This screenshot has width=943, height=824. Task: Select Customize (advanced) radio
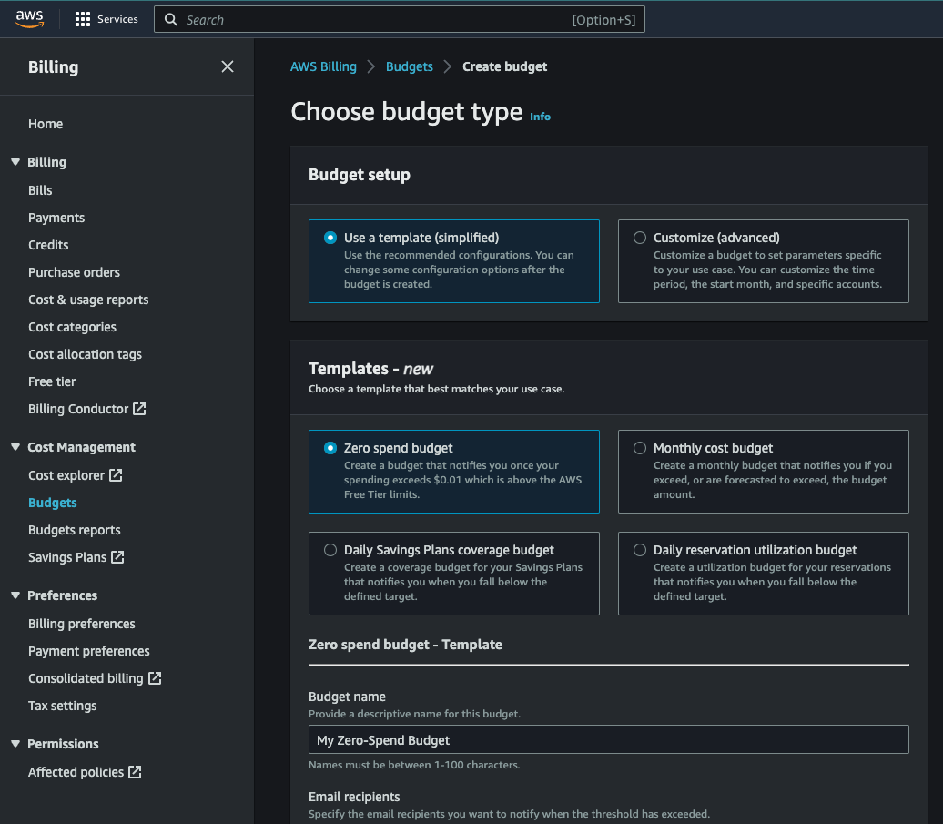pyautogui.click(x=640, y=238)
